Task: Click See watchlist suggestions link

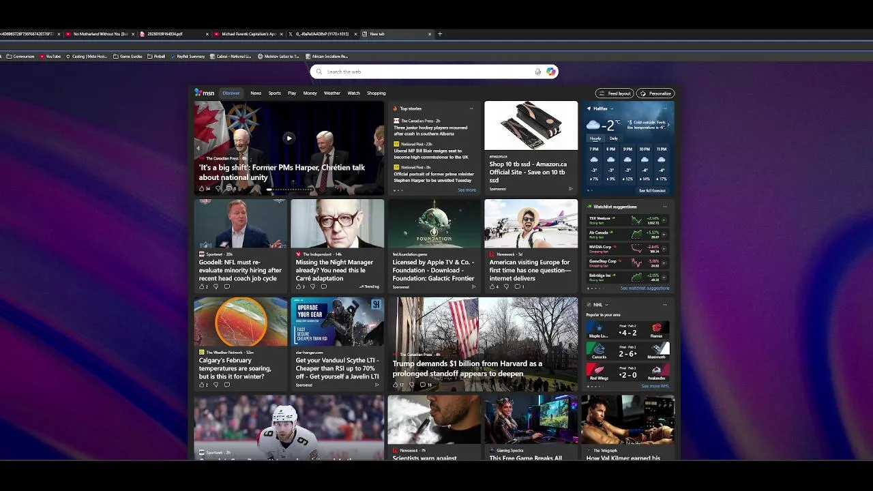Action: click(x=645, y=288)
